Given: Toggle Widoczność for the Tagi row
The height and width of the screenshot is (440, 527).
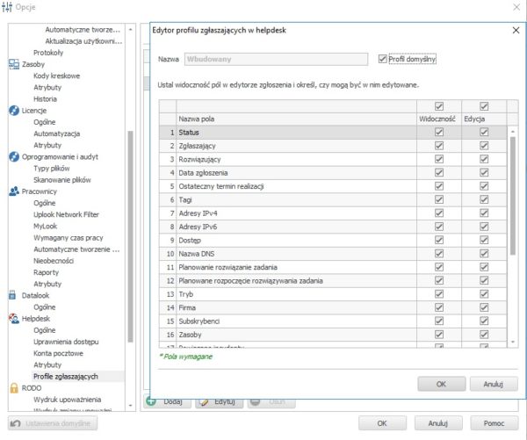Looking at the screenshot, I should (x=439, y=199).
